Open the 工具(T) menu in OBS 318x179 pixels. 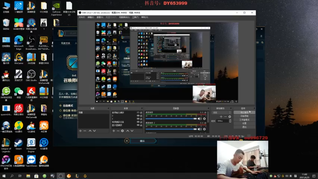135,17
